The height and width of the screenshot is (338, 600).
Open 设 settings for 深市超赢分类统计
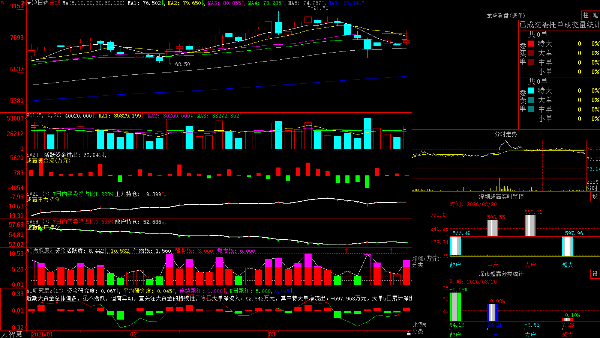(595, 274)
